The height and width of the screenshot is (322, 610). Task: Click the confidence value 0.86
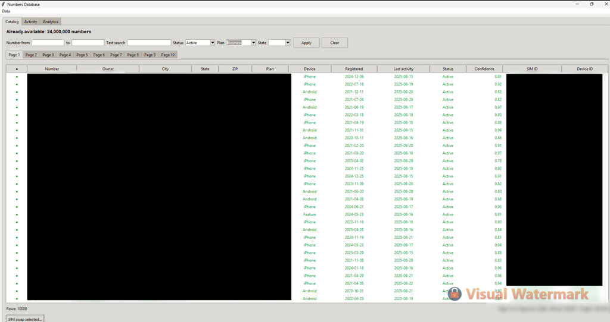tap(498, 138)
